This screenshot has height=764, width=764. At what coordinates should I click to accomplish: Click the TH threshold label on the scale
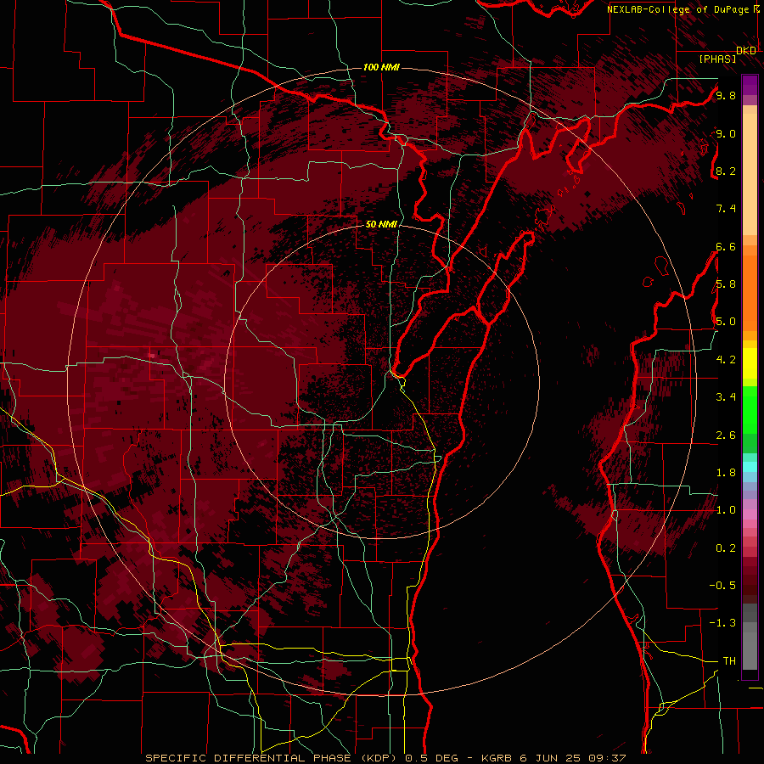click(x=729, y=661)
